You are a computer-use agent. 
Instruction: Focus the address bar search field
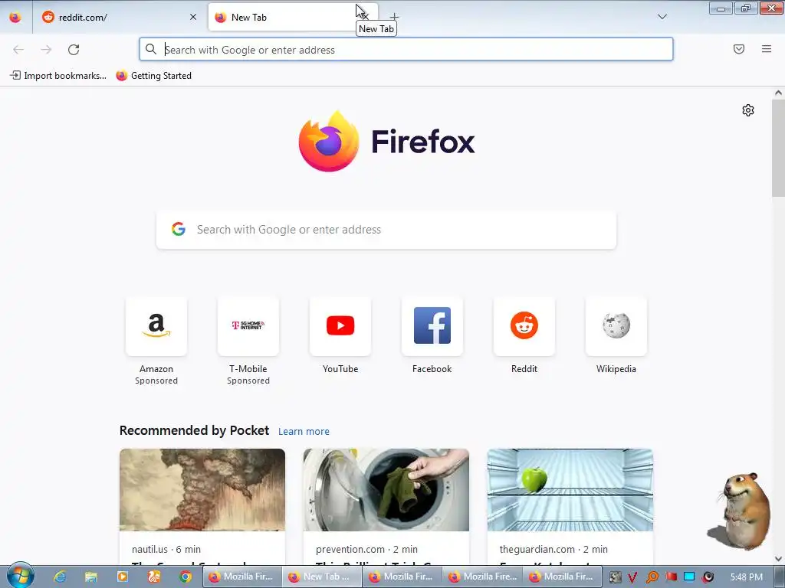pyautogui.click(x=406, y=50)
